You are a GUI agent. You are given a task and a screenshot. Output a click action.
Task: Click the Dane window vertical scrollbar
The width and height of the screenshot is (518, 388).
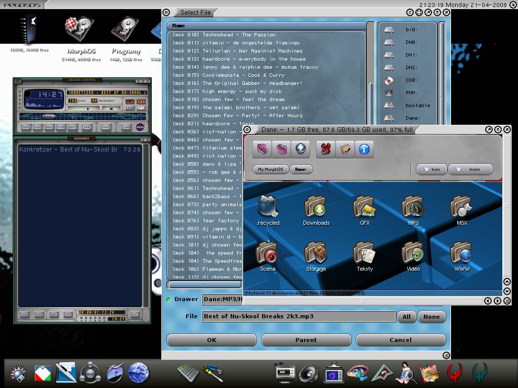click(507, 205)
